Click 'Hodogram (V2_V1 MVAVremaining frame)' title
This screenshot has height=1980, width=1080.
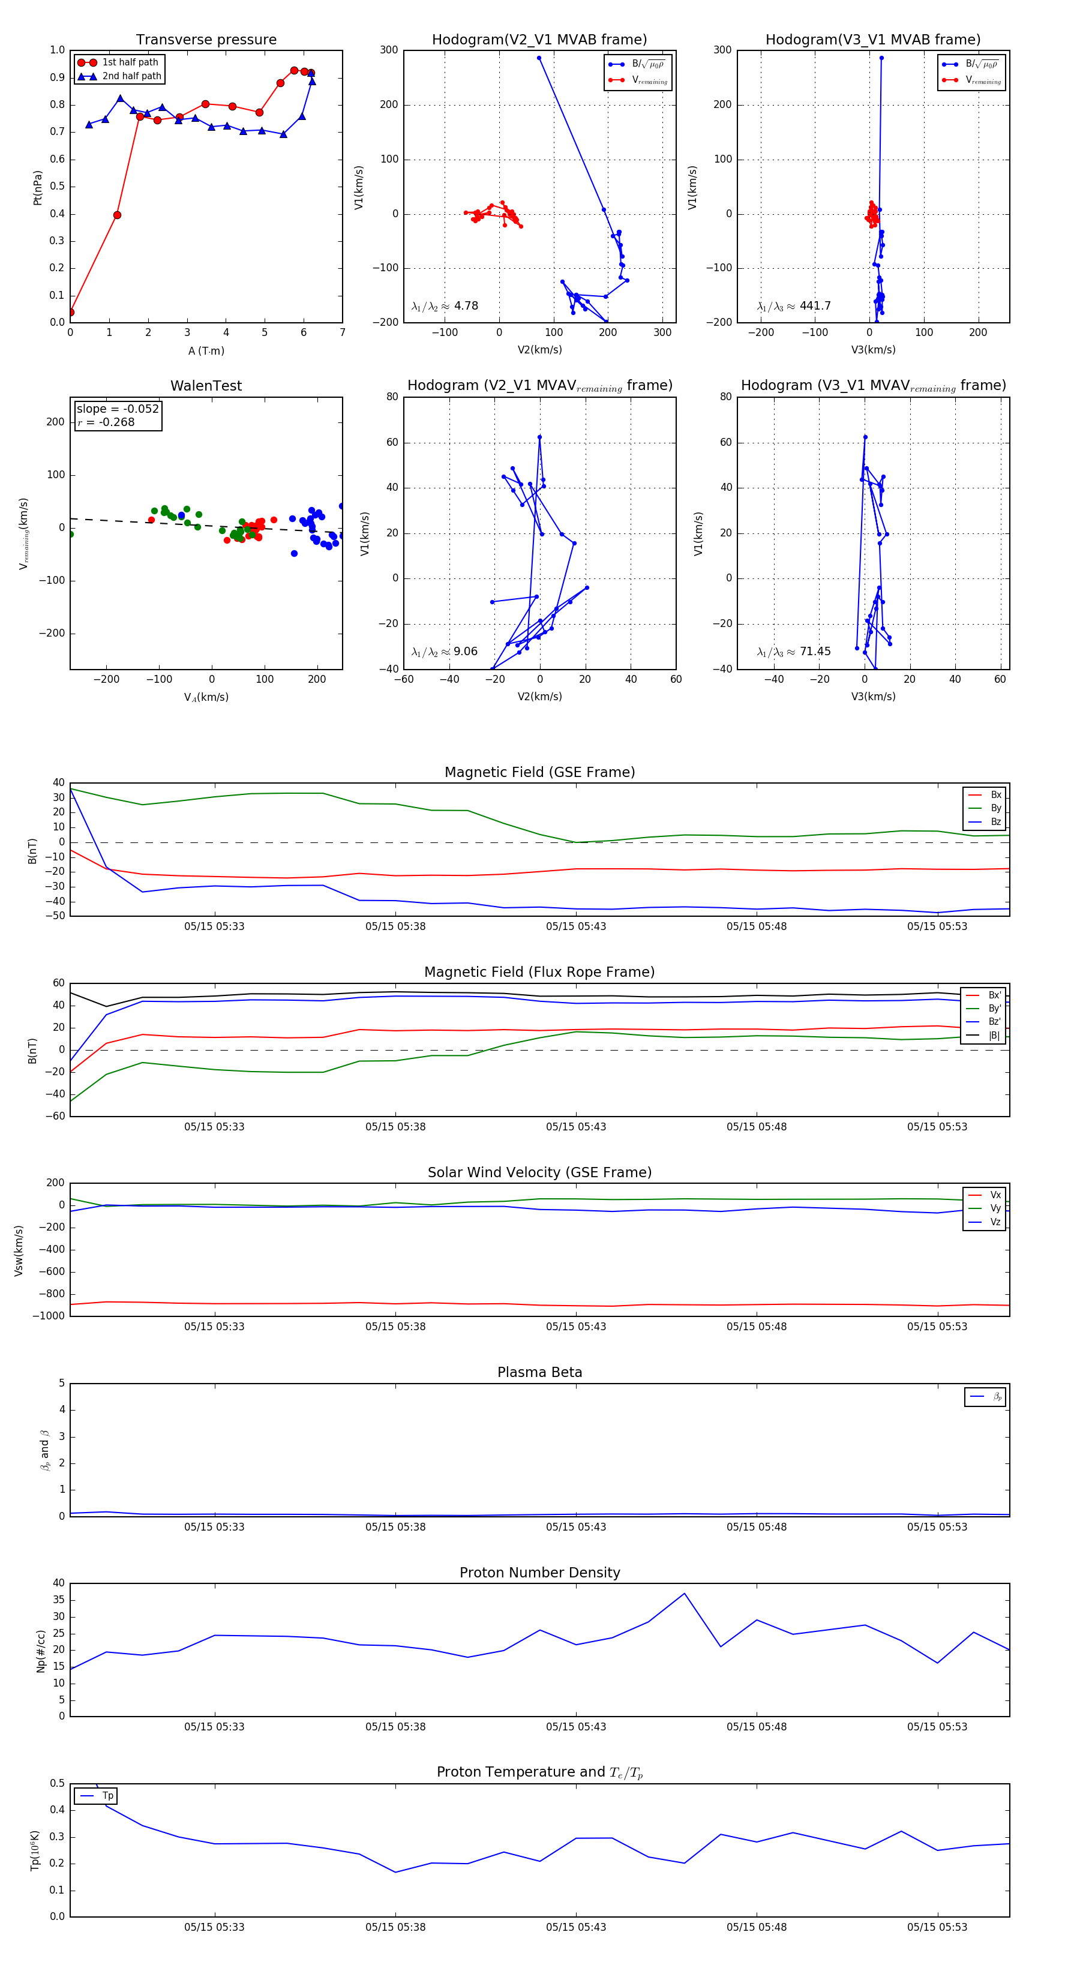coord(539,386)
